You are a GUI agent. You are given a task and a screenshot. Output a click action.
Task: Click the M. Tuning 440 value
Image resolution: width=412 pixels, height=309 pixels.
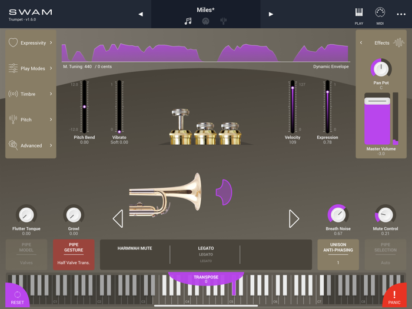77,67
